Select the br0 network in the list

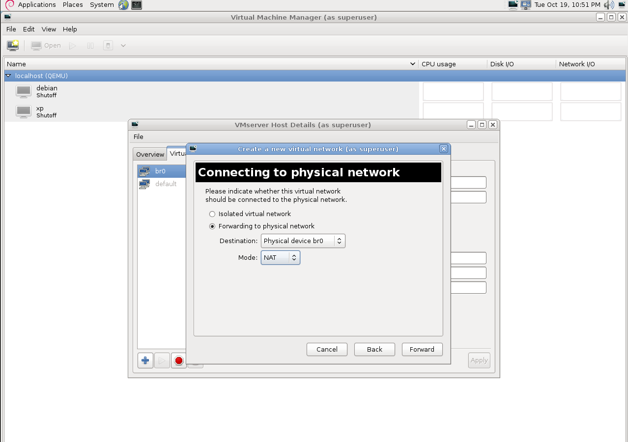(162, 171)
